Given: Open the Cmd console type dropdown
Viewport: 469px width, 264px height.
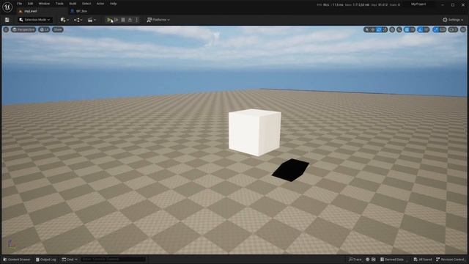Looking at the screenshot, I should (x=70, y=260).
